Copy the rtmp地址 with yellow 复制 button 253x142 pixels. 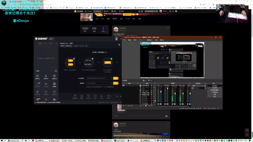[x=116, y=78]
